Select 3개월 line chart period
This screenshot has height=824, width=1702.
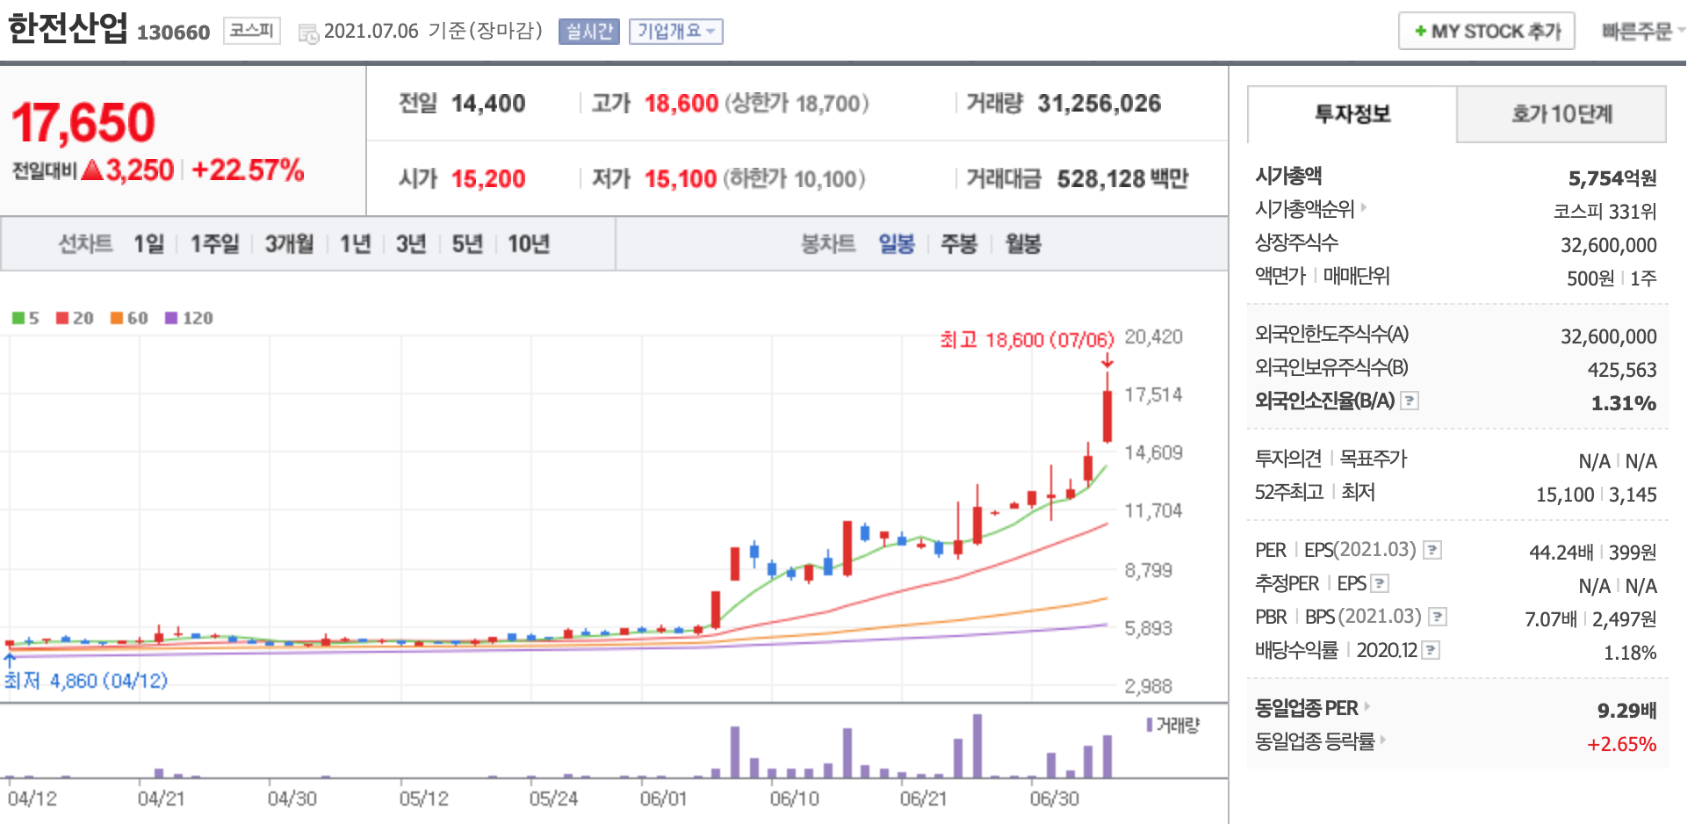click(289, 244)
